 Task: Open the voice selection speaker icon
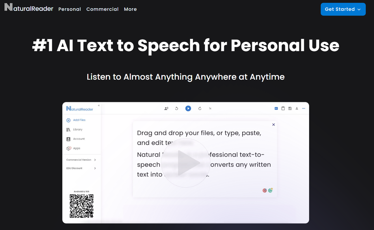coord(166,109)
